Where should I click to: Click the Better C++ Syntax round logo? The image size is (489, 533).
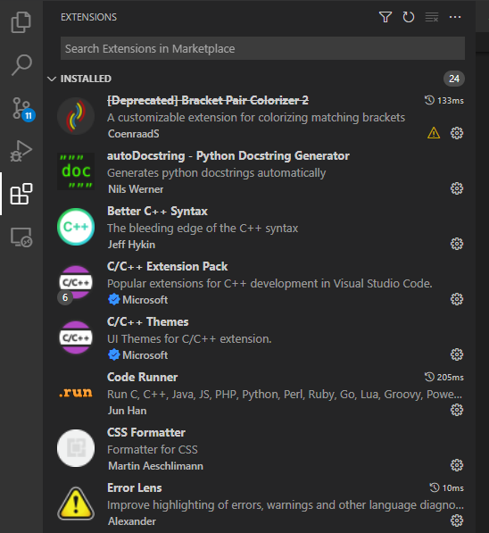pos(76,227)
